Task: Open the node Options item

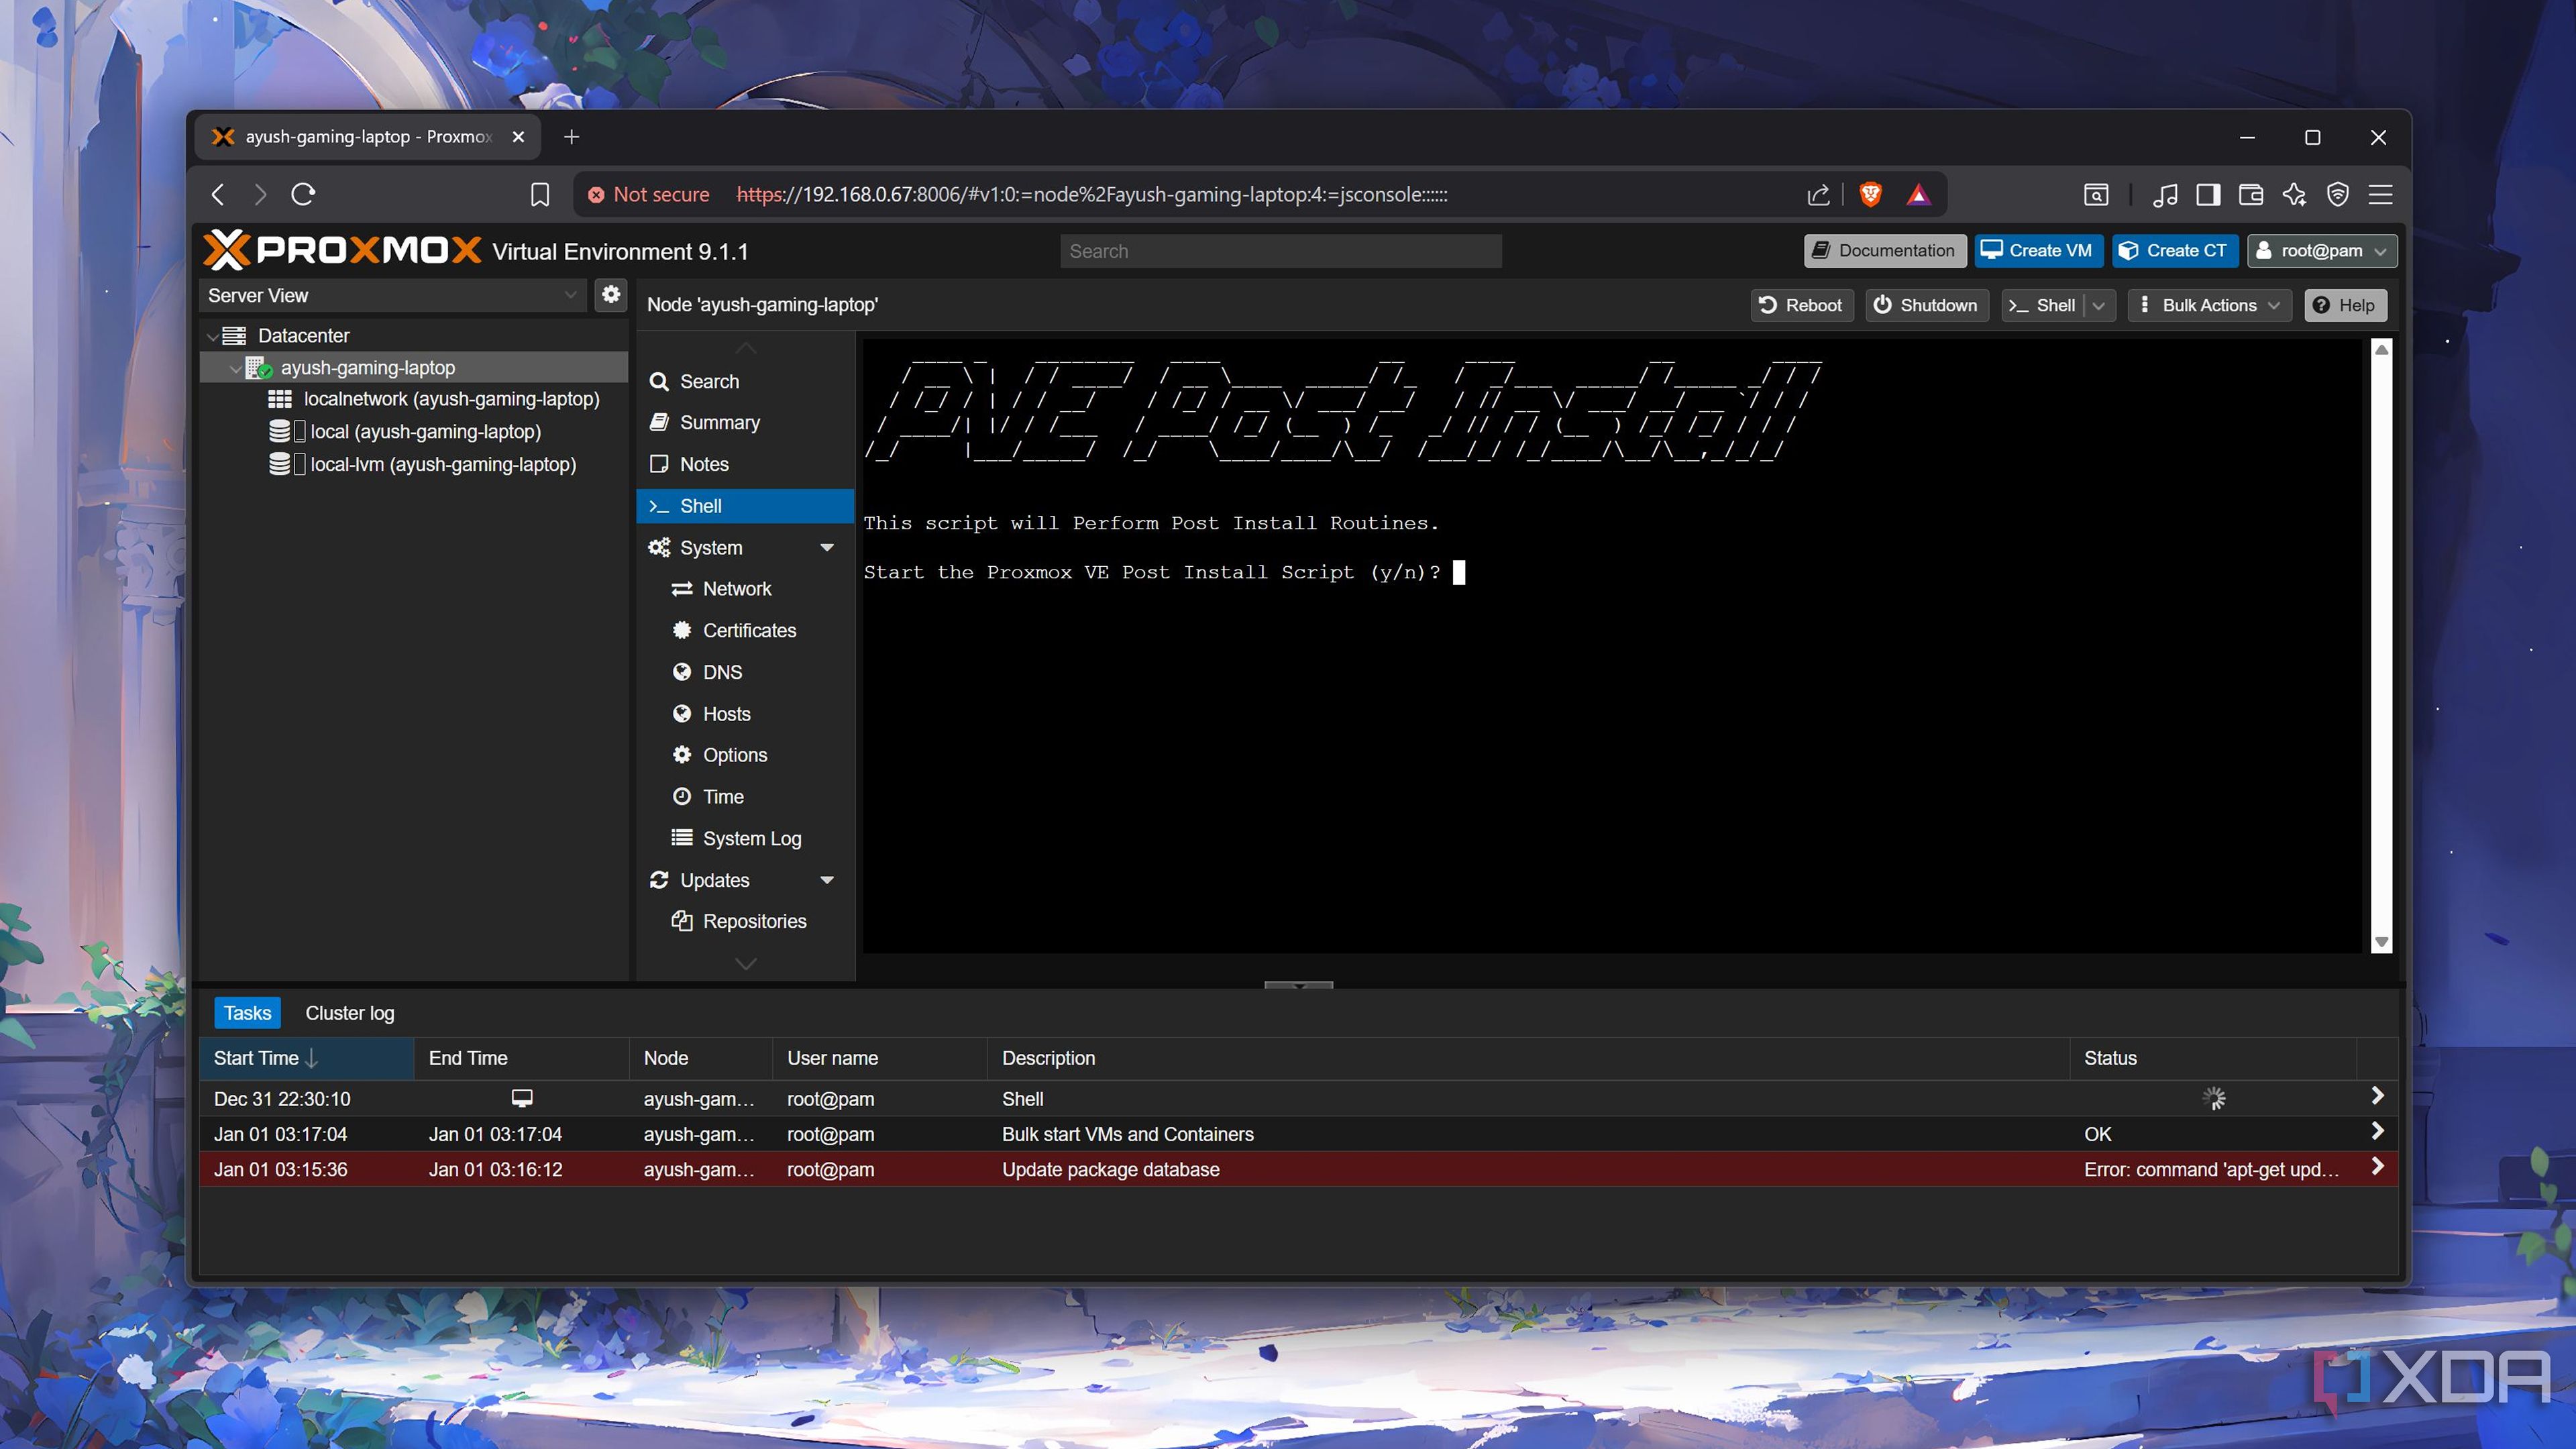Action: (745, 755)
